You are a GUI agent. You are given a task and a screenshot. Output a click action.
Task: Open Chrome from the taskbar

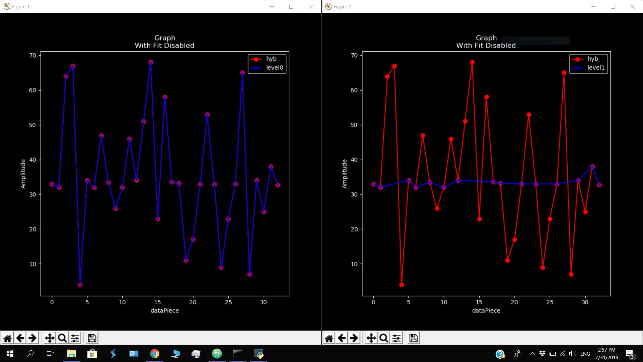tap(154, 354)
